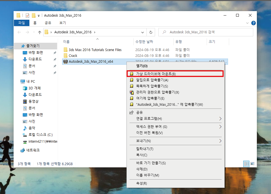Image resolution: width=271 pixels, height=194 pixels.
Task: Choose 알집으로 압축풀기(A) in context menu
Action: [x=175, y=80]
